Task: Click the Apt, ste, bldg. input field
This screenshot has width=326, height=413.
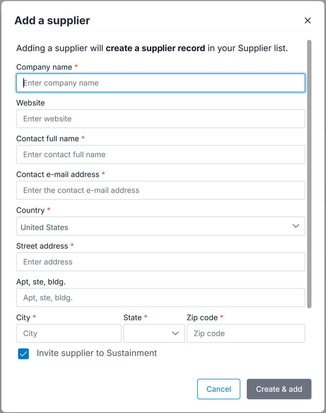Action: coord(161,298)
